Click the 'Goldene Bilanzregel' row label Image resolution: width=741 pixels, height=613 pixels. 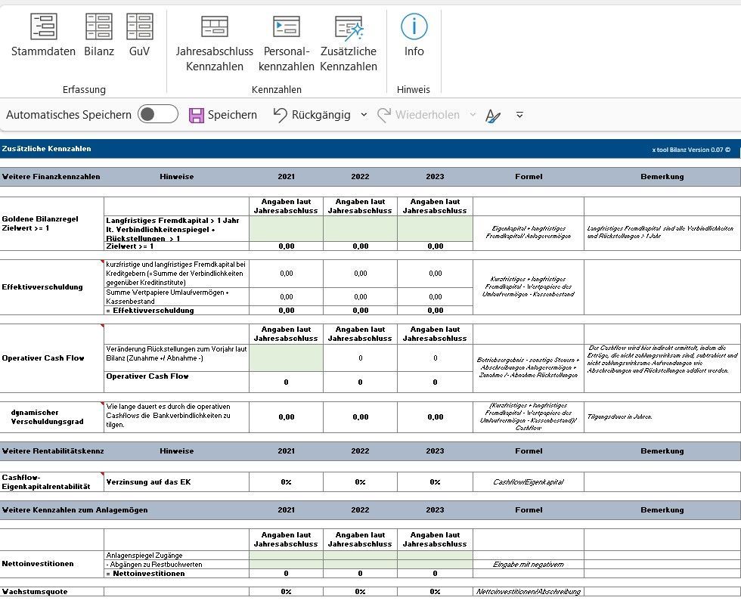click(40, 224)
